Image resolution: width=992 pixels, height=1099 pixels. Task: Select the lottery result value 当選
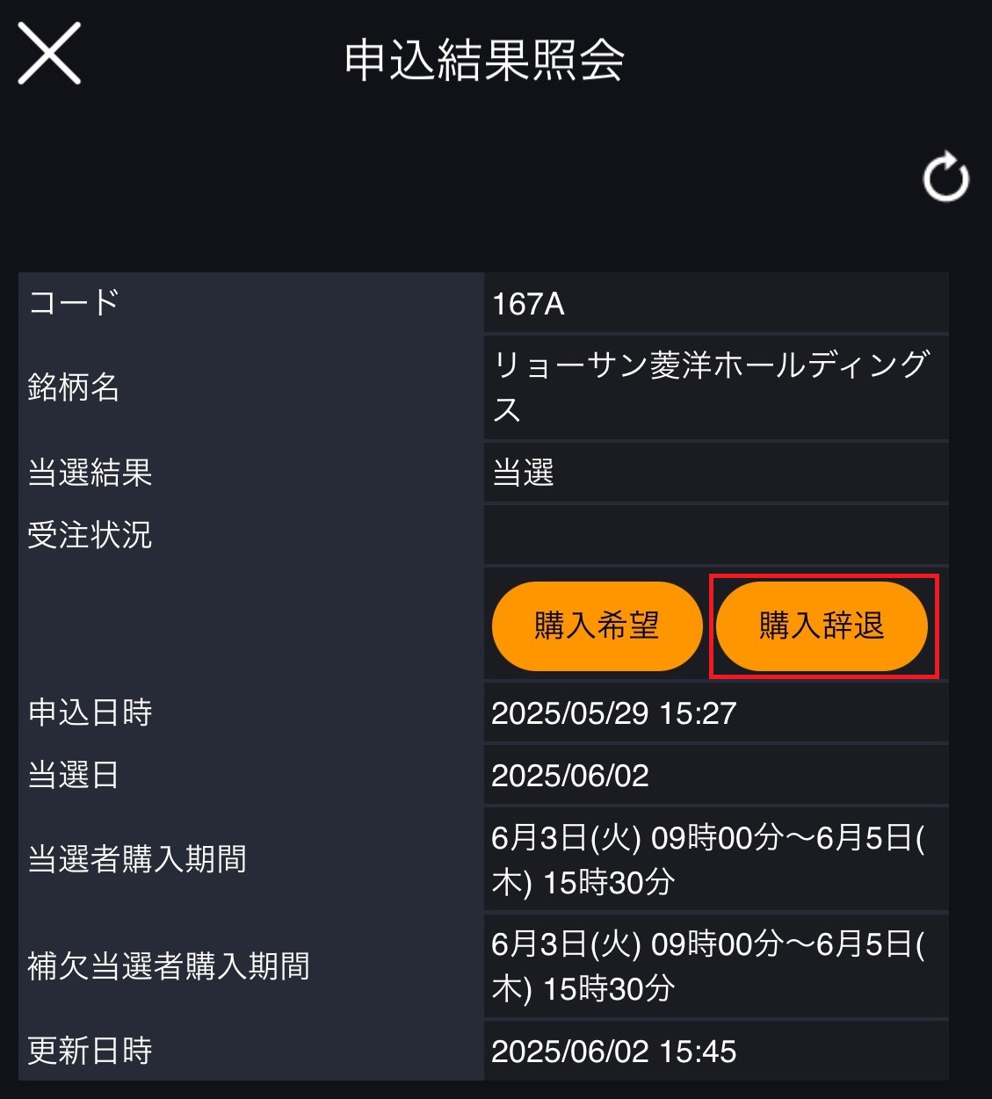(524, 473)
